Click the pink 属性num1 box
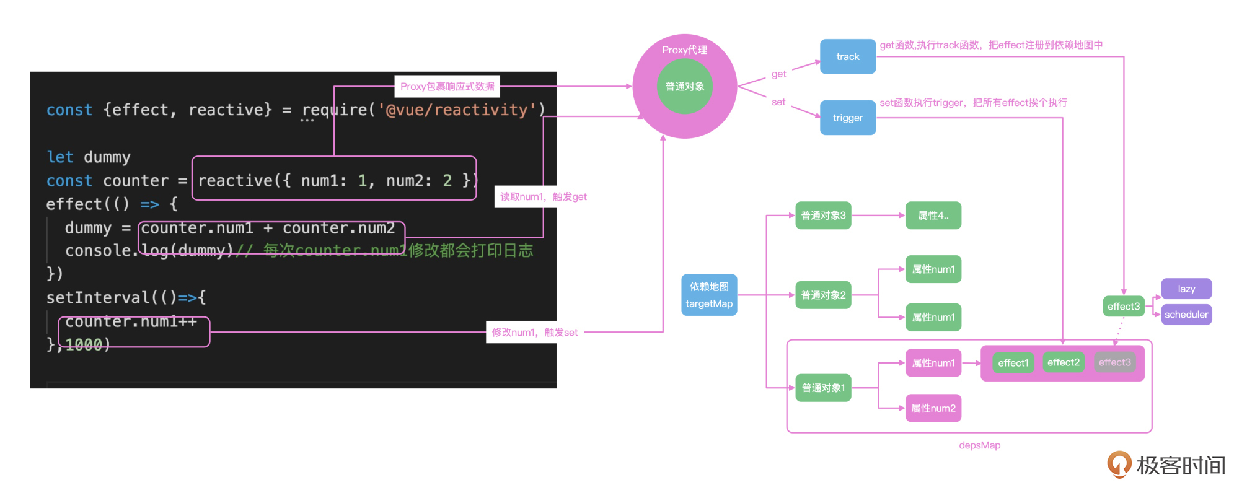 [933, 363]
